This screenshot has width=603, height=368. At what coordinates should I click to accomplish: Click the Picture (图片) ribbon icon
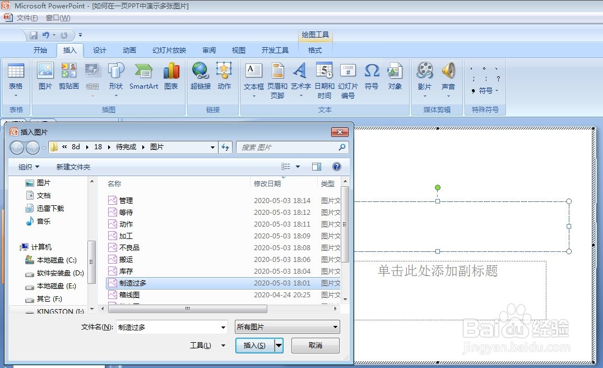45,76
